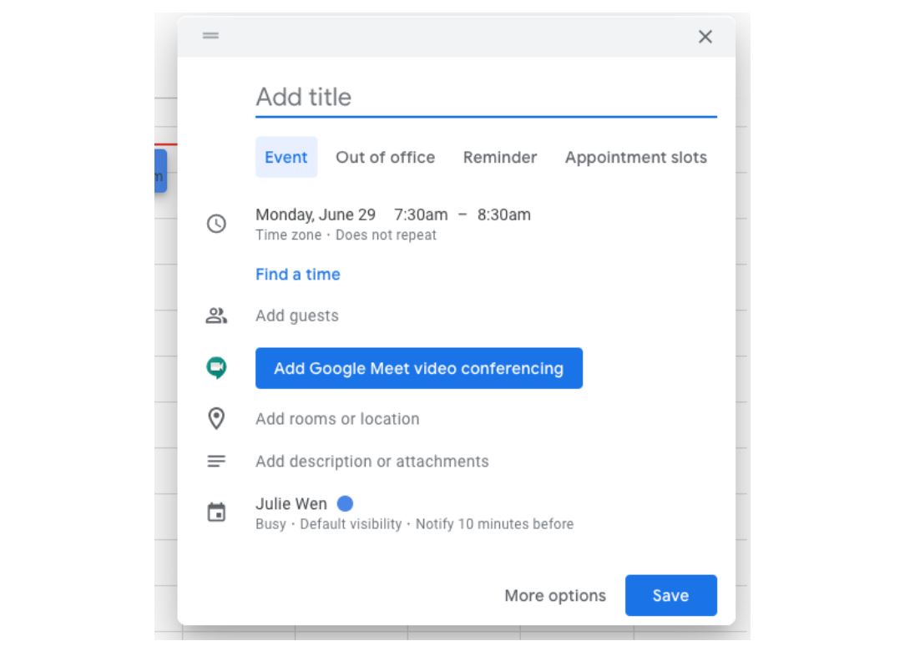Click the guests people icon
Image resolution: width=910 pixels, height=646 pixels.
point(216,316)
